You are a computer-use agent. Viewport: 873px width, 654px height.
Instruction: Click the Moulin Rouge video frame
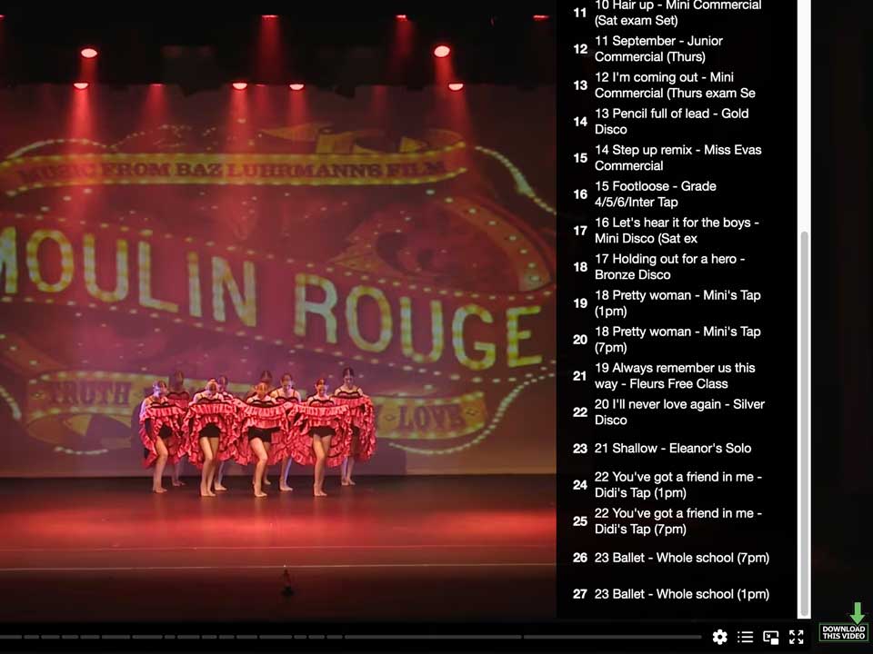278,309
